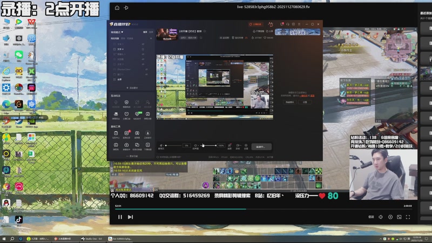Add a new scene with plus icon

151,38
